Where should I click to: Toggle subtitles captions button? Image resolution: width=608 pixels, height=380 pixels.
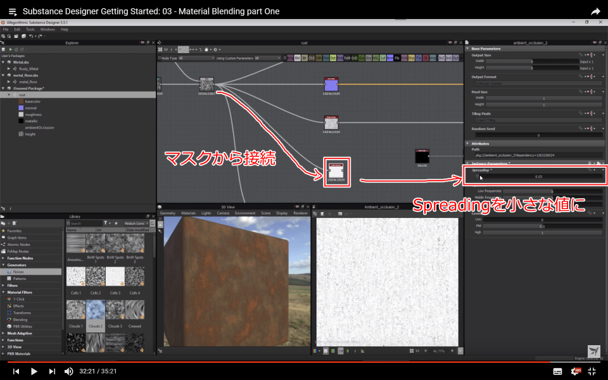557,372
